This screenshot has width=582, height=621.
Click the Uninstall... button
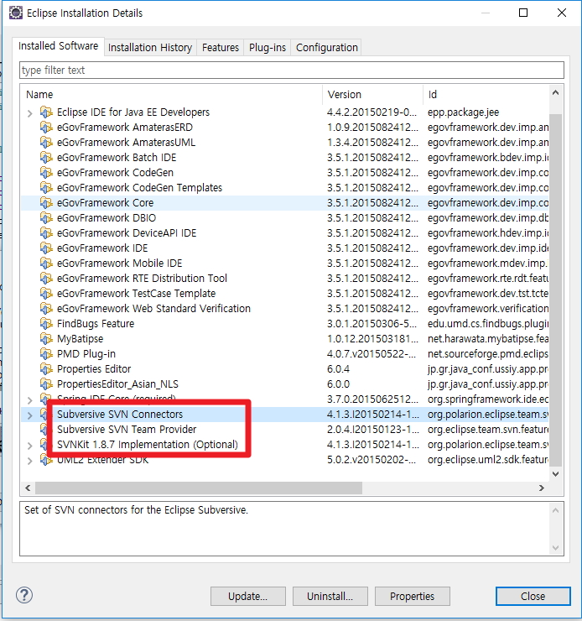click(330, 596)
